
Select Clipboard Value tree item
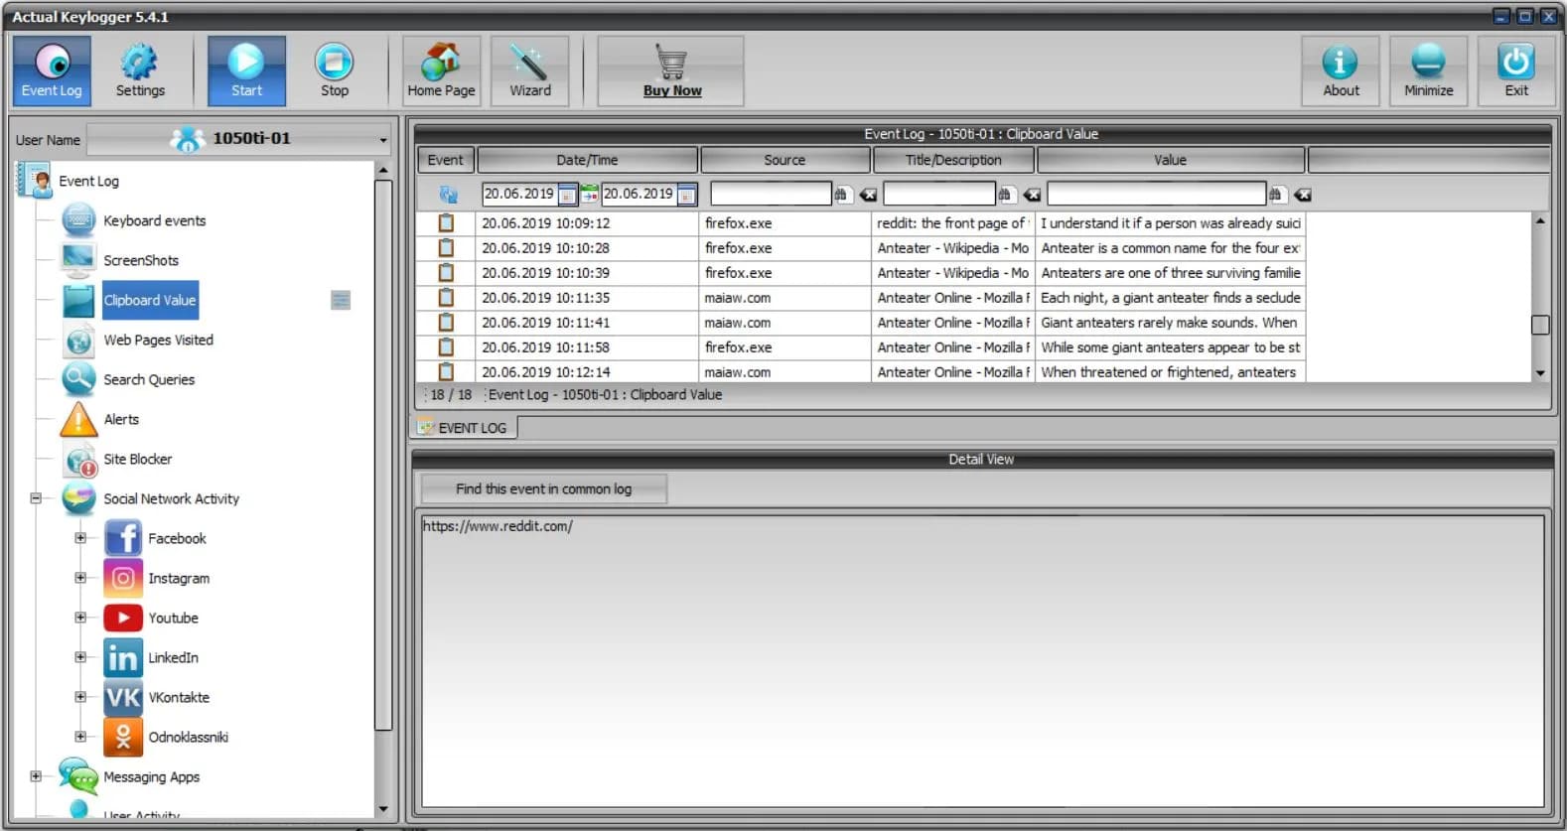coord(150,300)
